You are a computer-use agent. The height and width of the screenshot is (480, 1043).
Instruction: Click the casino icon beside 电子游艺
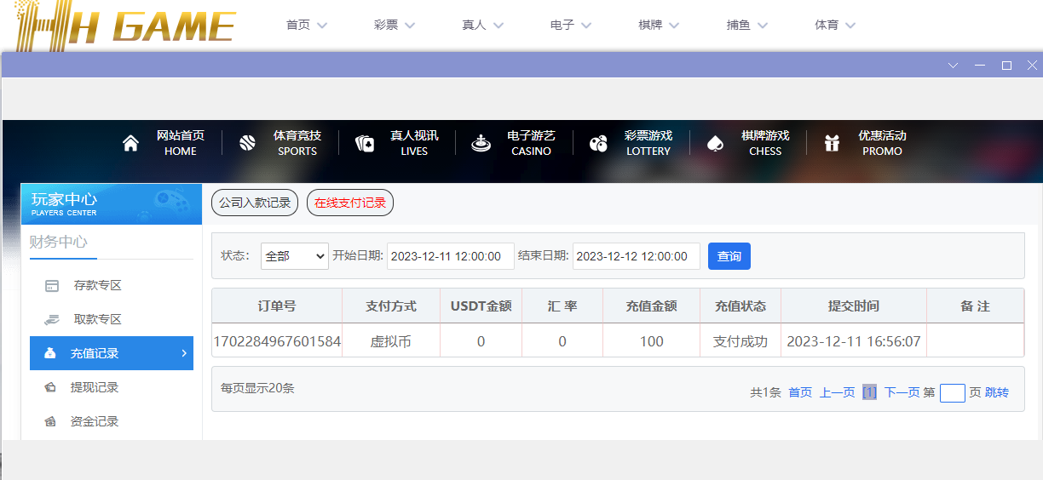(481, 143)
